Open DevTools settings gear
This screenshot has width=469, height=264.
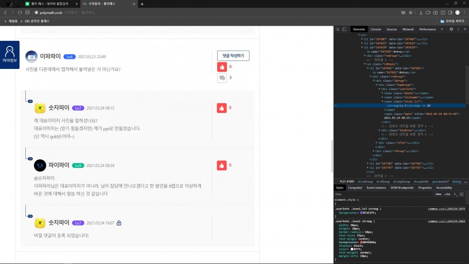pos(451,29)
